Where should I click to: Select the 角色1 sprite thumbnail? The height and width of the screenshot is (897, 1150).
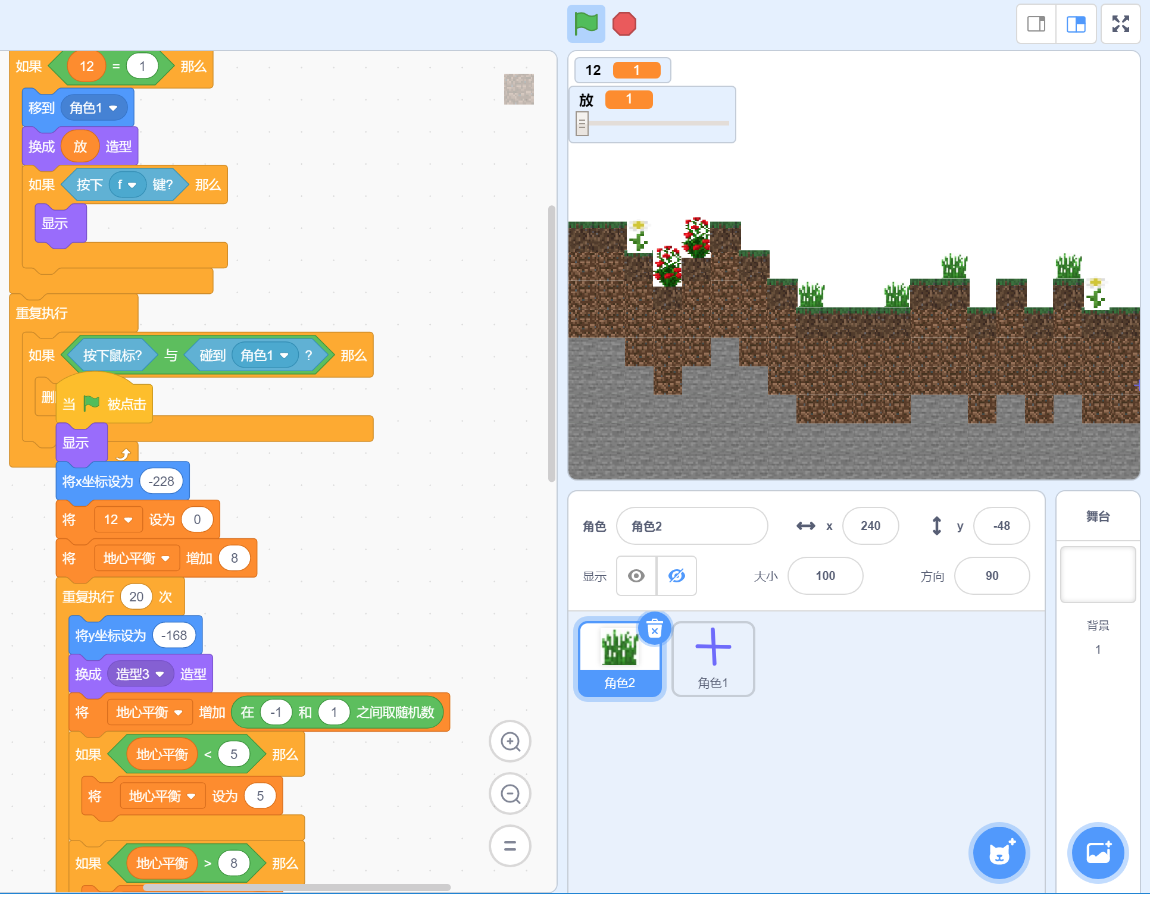coord(713,660)
